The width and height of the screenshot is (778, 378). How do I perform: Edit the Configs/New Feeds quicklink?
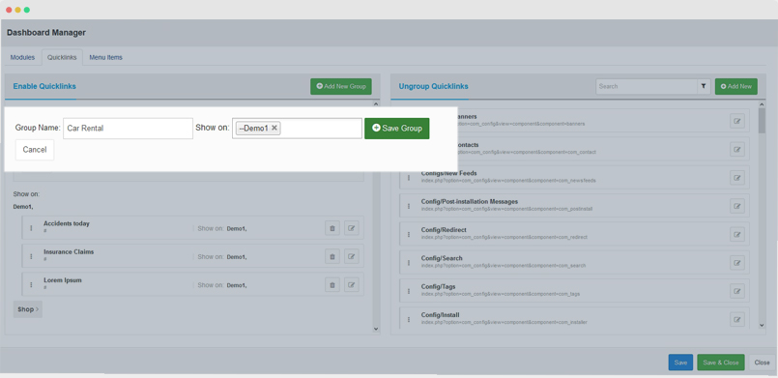pos(737,178)
